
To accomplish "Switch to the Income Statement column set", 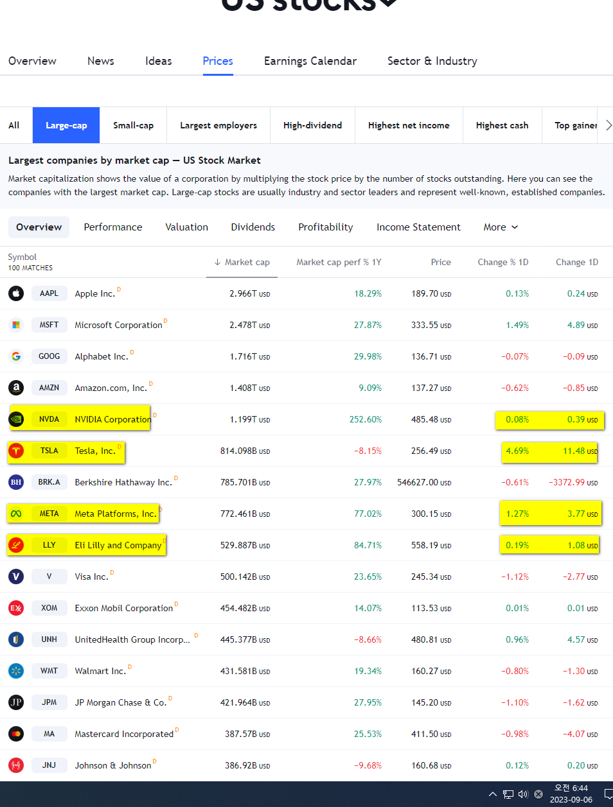I will coord(418,227).
